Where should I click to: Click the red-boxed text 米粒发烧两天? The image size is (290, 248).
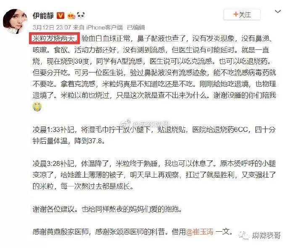point(54,39)
